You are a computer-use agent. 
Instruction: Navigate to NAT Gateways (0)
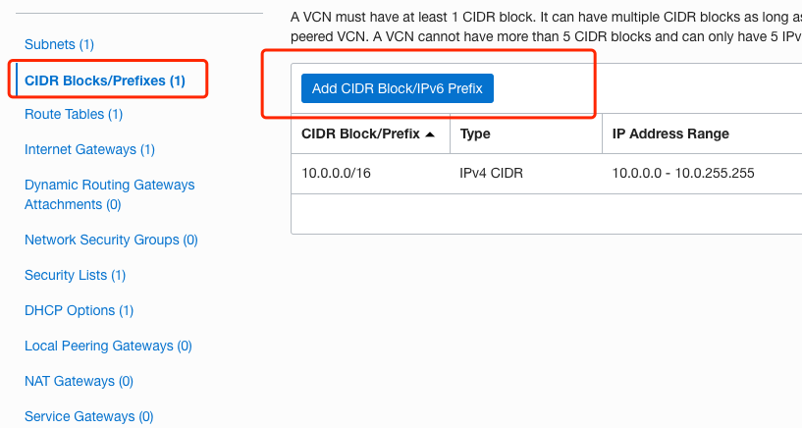(x=79, y=381)
